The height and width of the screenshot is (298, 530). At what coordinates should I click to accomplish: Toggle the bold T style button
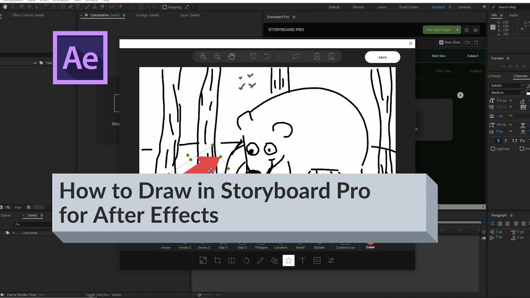(x=499, y=141)
